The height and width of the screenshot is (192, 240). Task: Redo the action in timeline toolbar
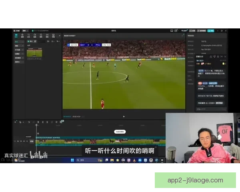34,122
